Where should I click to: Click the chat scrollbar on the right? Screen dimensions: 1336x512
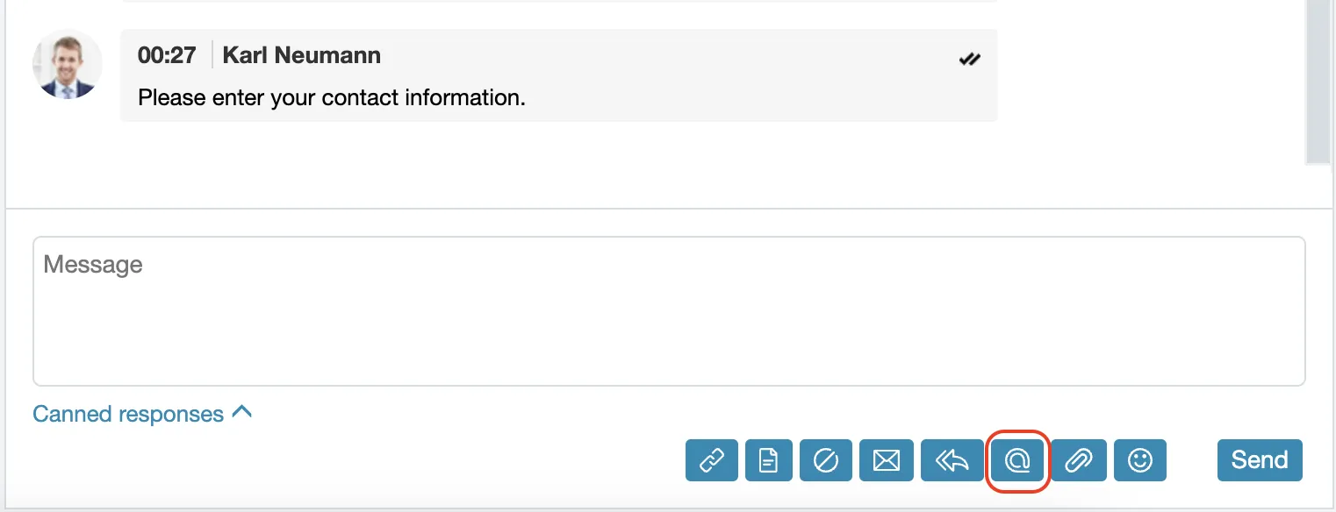pyautogui.click(x=1318, y=82)
